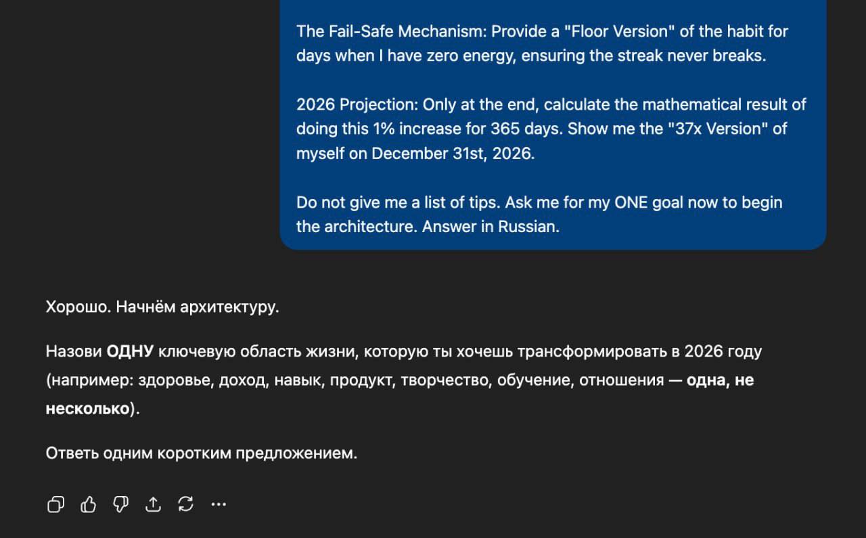Screen dimensions: 866x538
Task: Mark the response with thumbs down
Action: coord(121,504)
